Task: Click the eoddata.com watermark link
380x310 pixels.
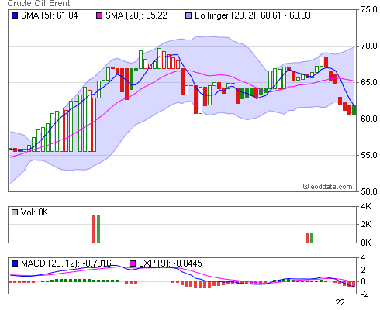Action: [x=328, y=187]
